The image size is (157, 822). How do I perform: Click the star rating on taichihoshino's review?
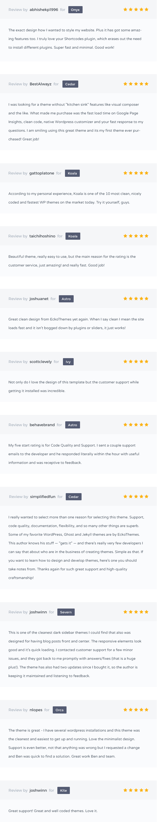(136, 236)
